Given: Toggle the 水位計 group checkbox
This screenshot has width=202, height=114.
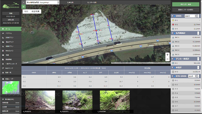Looking at the screenshot, I should click(175, 68).
